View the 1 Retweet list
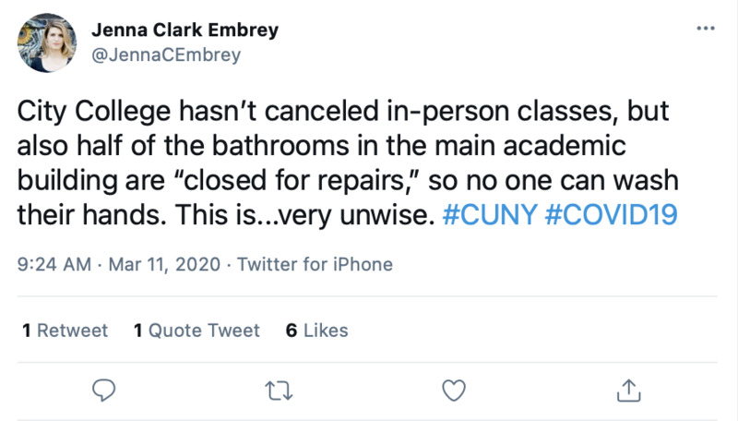The image size is (738, 421). [x=65, y=330]
